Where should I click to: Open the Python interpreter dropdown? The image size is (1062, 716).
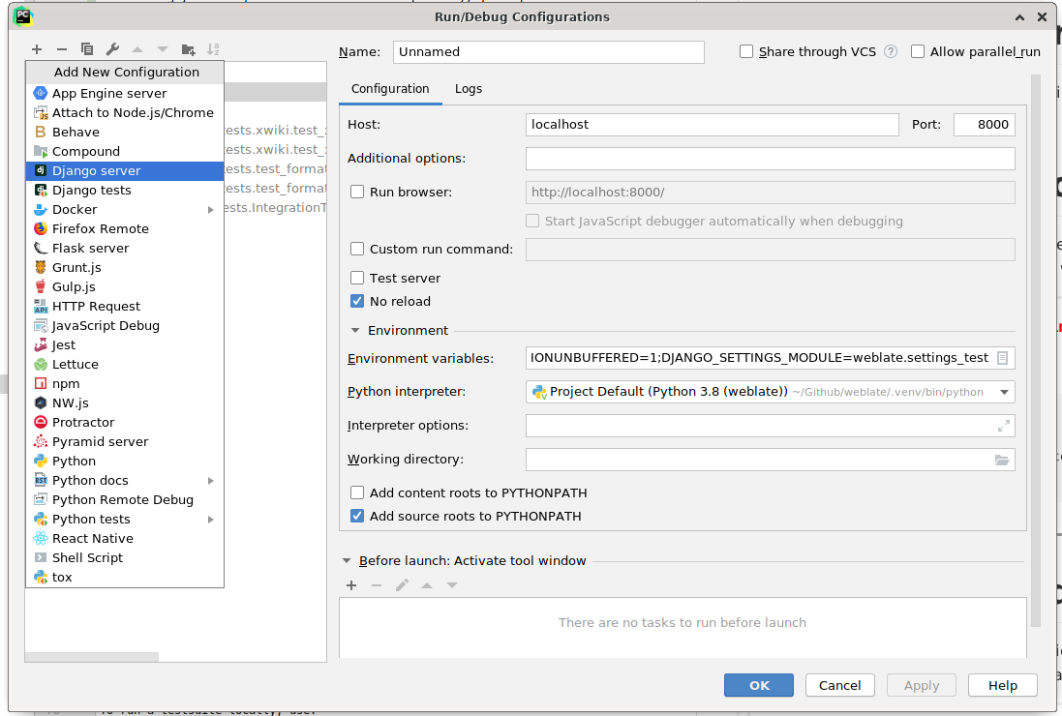[1003, 392]
